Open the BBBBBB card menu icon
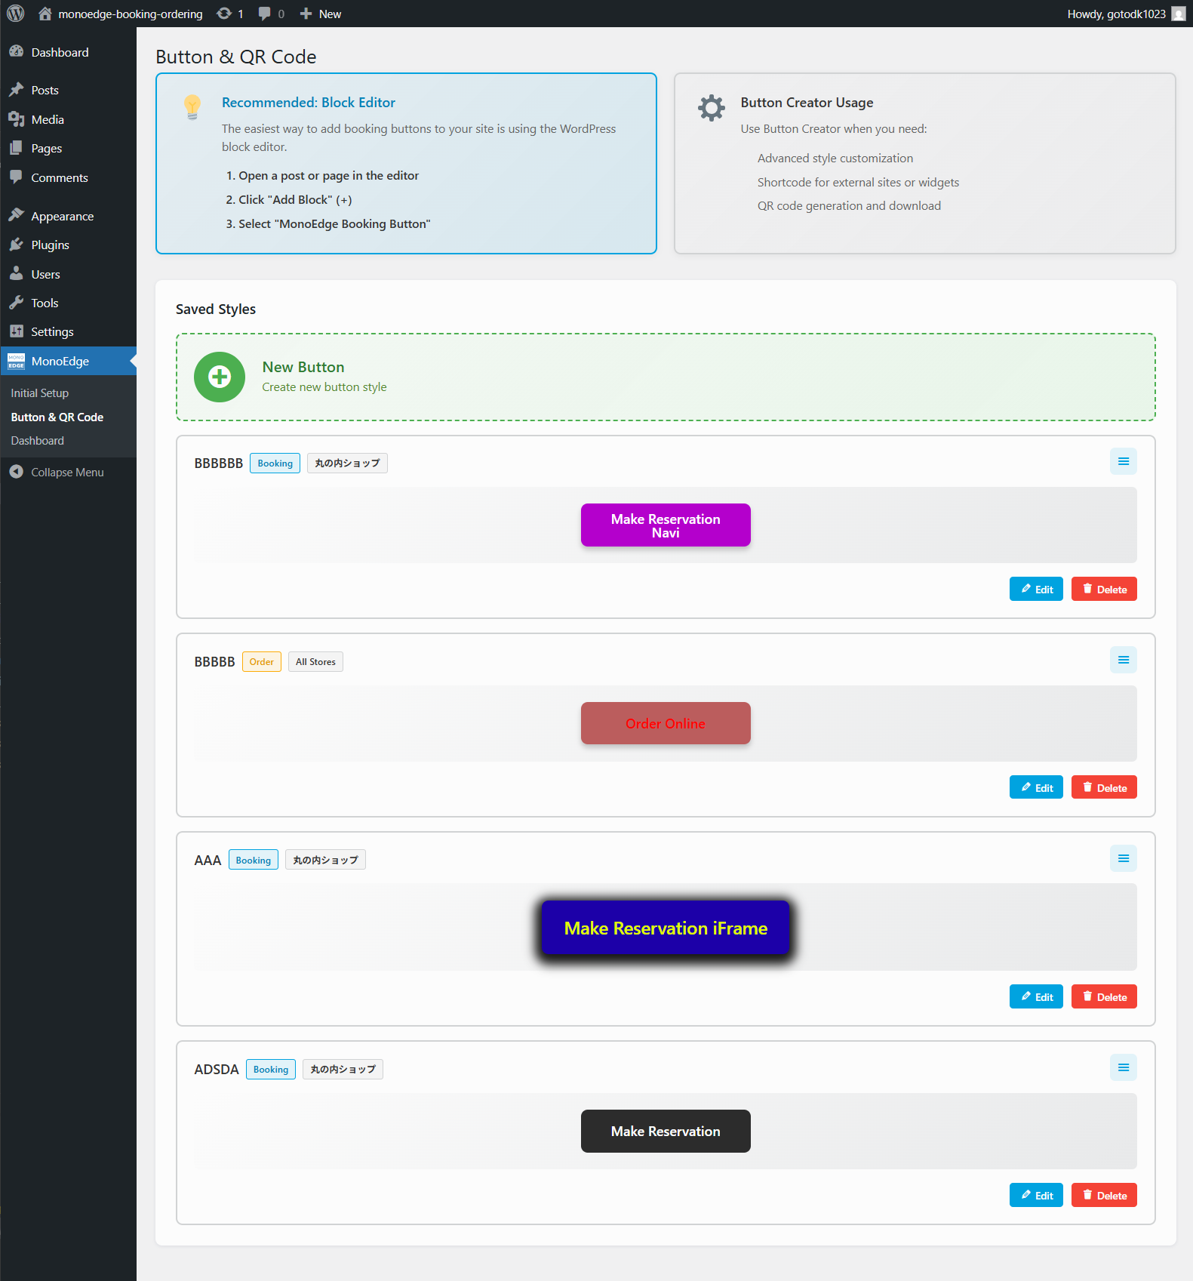Screen dimensions: 1193x1281 (1123, 461)
